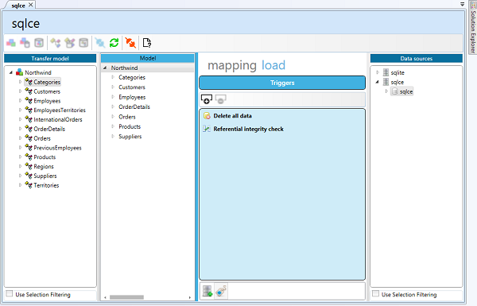The width and height of the screenshot is (477, 306).
Task: Click the green refresh arrows icon
Action: pyautogui.click(x=114, y=43)
